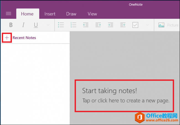Screen dimensions: 180x125
Task: Click the 'Start taking notes!' prompt
Action: pyautogui.click(x=109, y=91)
